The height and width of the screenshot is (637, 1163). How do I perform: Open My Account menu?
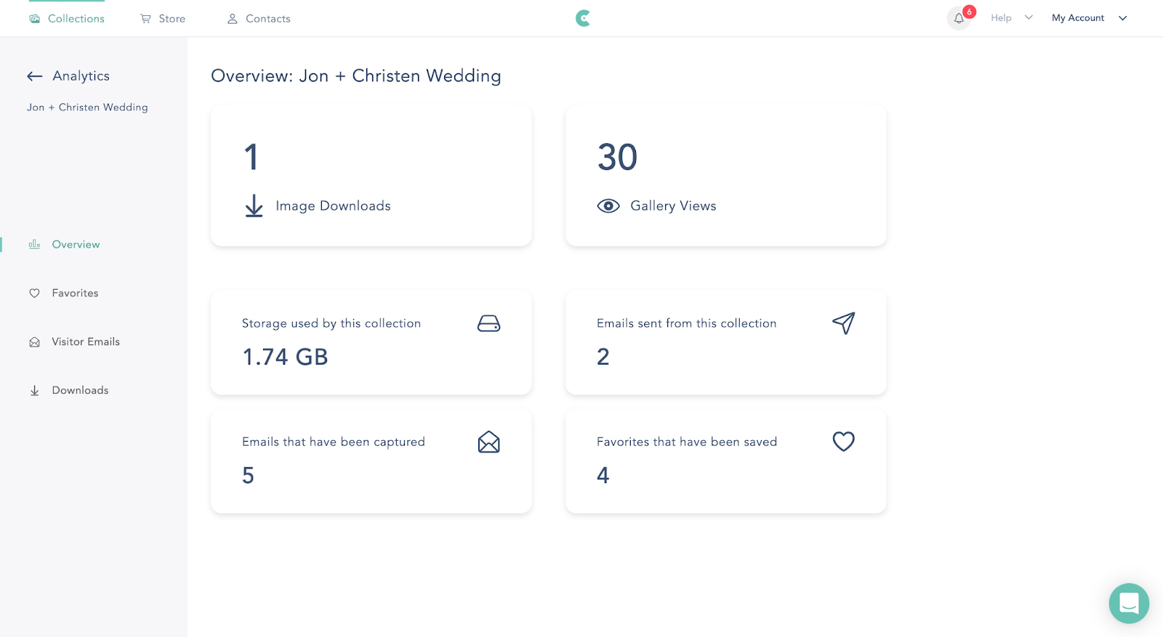(1078, 18)
